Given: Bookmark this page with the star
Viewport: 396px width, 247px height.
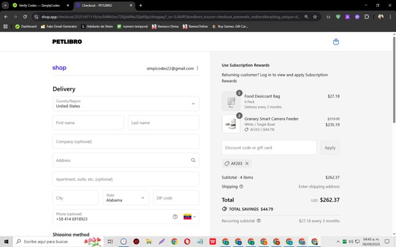Looking at the screenshot, I should pos(315,17).
